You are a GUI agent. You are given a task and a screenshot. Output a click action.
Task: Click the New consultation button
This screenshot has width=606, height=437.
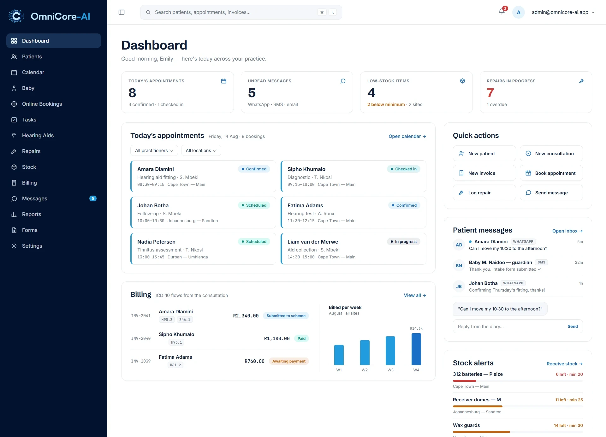[551, 153]
